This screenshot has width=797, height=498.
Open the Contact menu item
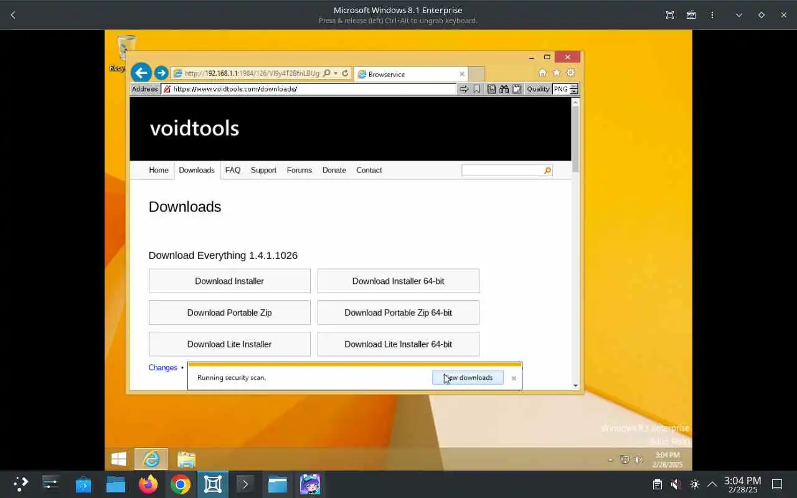coord(369,170)
